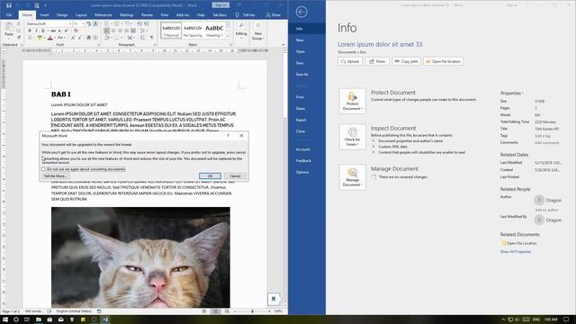Click the Bullets list icon

pos(107,24)
